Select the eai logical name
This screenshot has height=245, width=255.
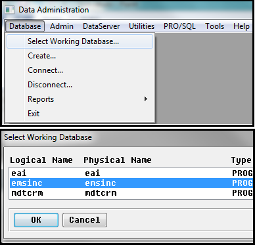tap(19, 173)
